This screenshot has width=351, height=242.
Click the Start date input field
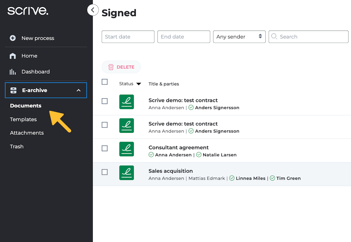[x=128, y=37]
